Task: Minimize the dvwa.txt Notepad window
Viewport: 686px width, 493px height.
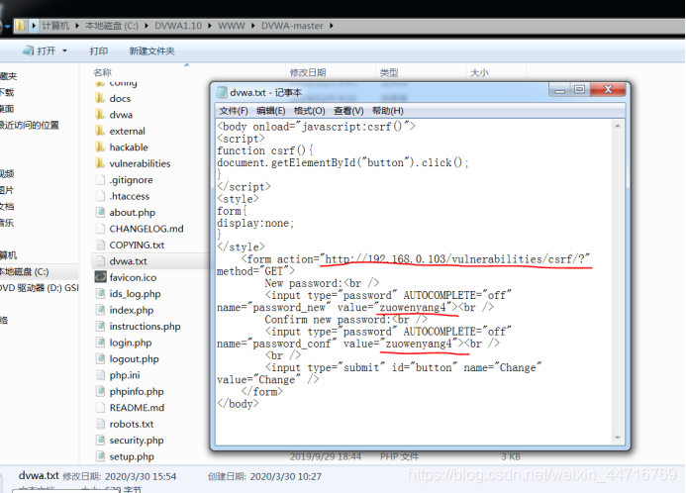Action: tap(559, 89)
